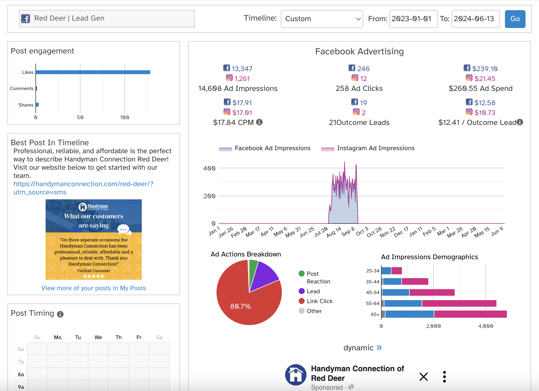Toggle Instagram Ad Impressions legend series

pos(368,148)
